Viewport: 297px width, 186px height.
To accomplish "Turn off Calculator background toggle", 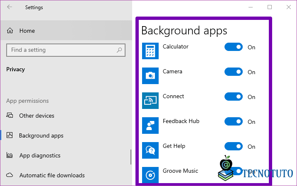I will click(234, 47).
